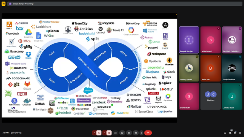The height and width of the screenshot is (137, 244).
Task: Click the present screen icon
Action: (116, 133)
